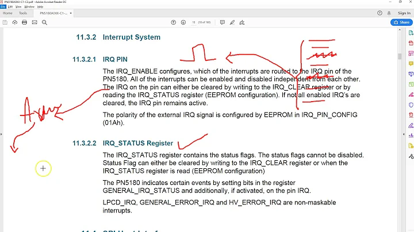Open Combine Files tool in right pane
Image resolution: width=414 pixels, height=232 pixels.
click(x=411, y=74)
